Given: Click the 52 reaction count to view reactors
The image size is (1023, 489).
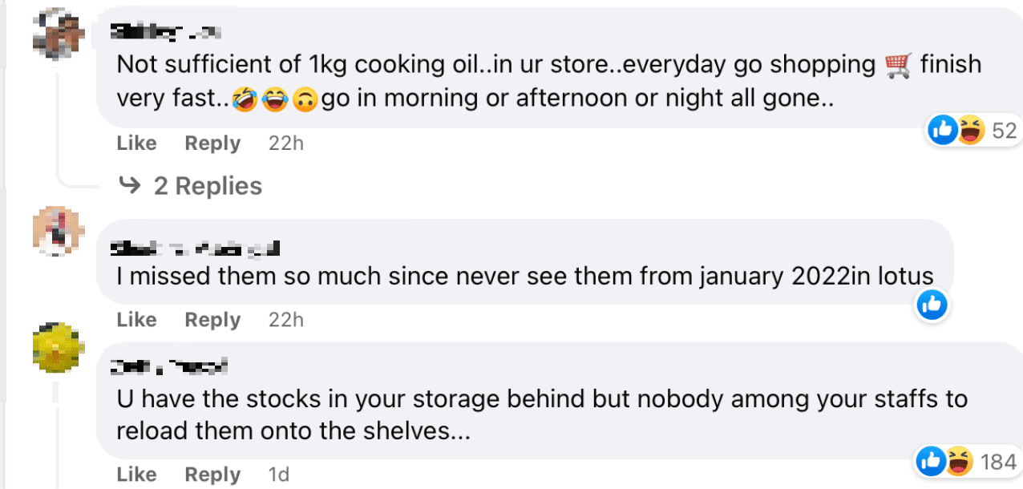Looking at the screenshot, I should [x=1001, y=130].
